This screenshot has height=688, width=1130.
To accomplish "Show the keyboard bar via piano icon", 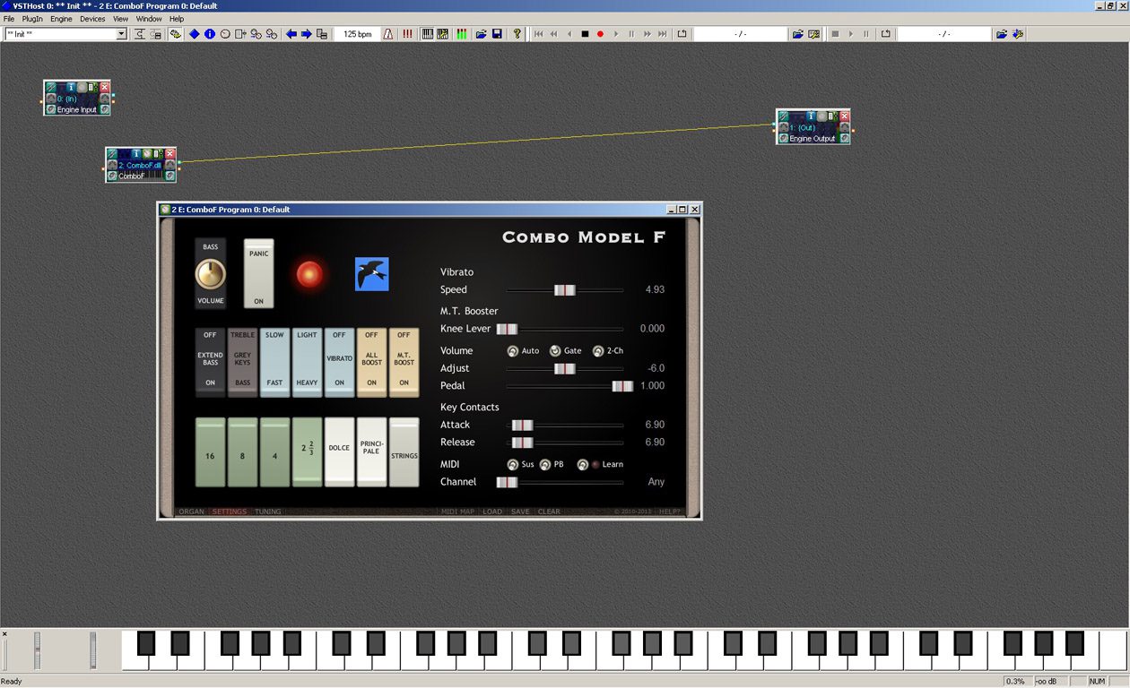I will 428,34.
